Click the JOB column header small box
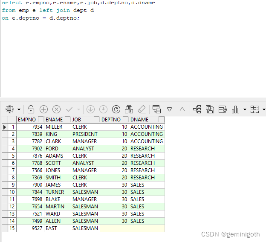266x242 pixels. pos(97,119)
